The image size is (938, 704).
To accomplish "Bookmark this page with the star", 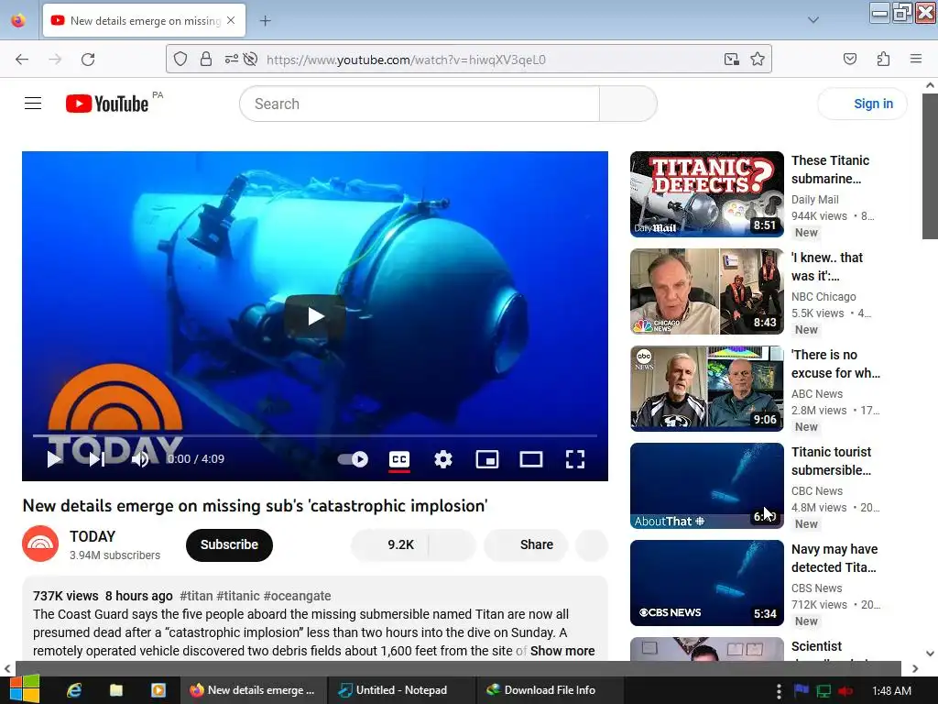I will tap(758, 59).
